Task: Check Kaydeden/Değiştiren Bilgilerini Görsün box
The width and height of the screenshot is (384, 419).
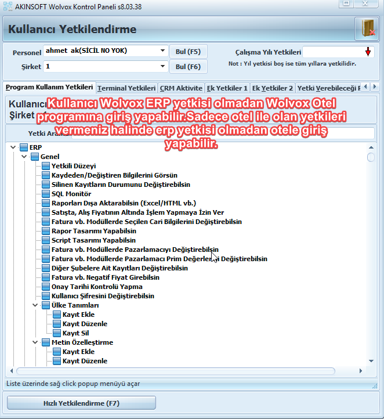Action: pyautogui.click(x=46, y=175)
